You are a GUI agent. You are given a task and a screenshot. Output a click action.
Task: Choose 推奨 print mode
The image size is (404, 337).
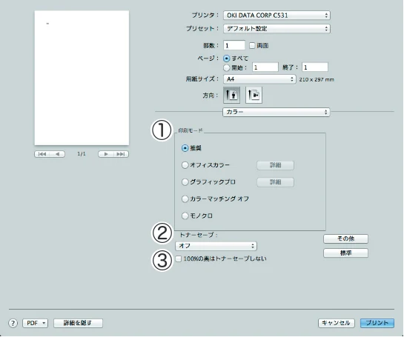point(185,148)
